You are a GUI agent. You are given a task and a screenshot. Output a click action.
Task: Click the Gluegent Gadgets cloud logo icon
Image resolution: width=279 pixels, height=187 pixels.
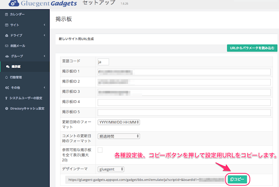point(14,3)
